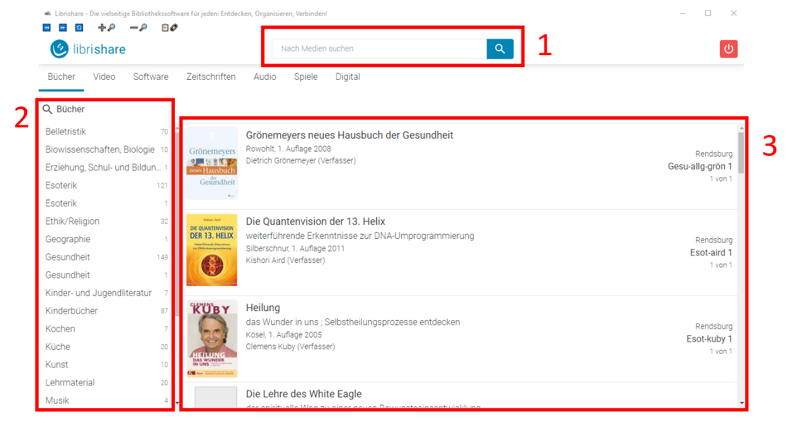Zoom in with the plus magnifier icon
This screenshot has height=424, width=794.
click(106, 28)
